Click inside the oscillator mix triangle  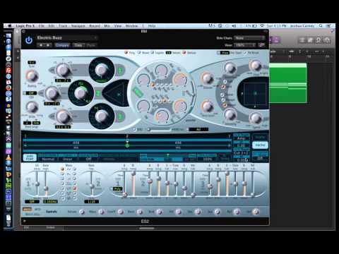click(x=117, y=94)
